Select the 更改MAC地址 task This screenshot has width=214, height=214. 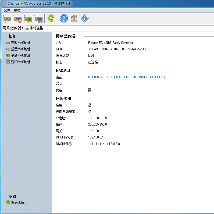click(x=21, y=43)
